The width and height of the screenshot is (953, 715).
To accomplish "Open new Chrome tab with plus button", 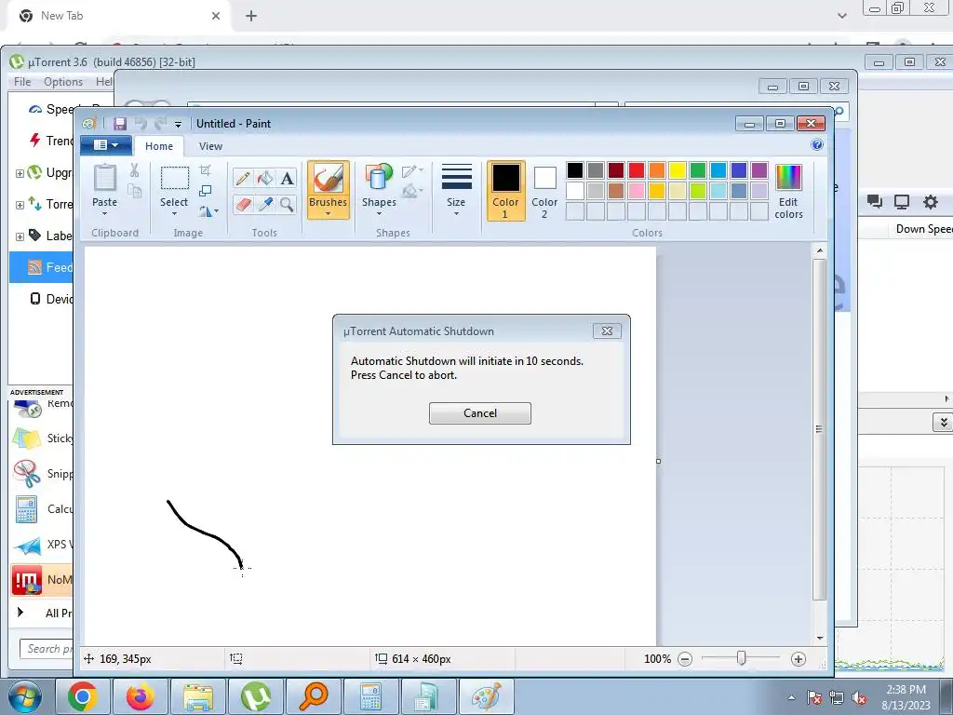I will click(x=251, y=17).
